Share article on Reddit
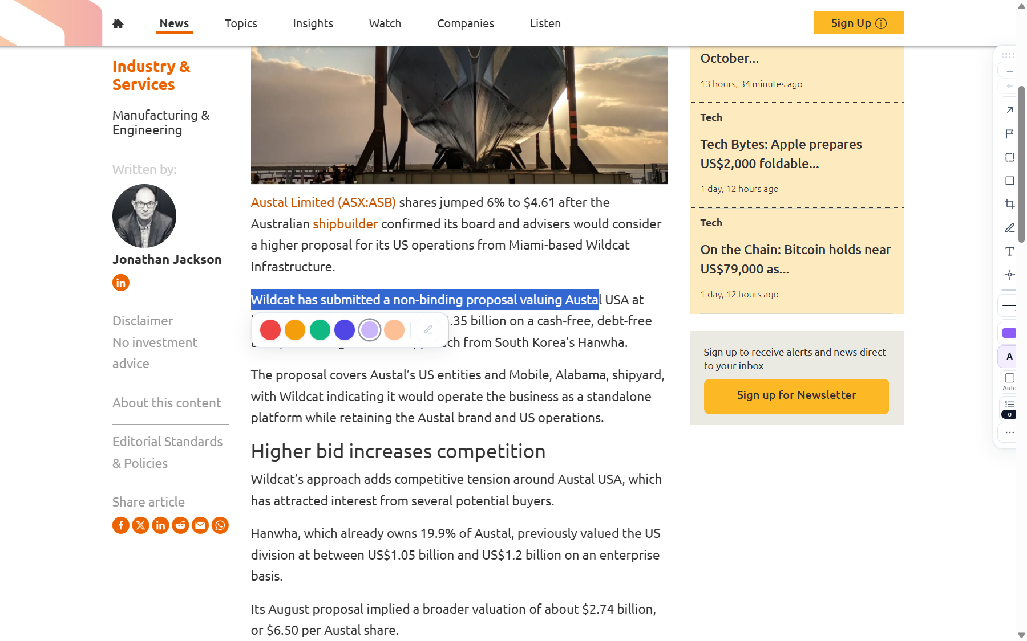 click(180, 525)
